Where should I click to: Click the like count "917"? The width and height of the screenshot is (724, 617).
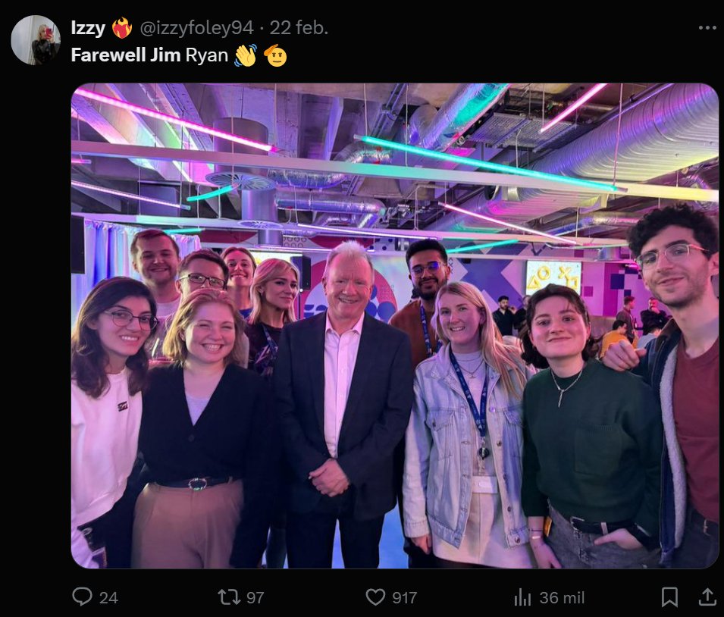[405, 597]
